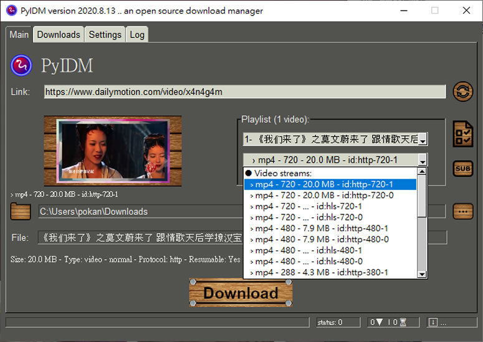Select stream id:hls-720-0
The width and height of the screenshot is (483, 342).
[x=330, y=217]
